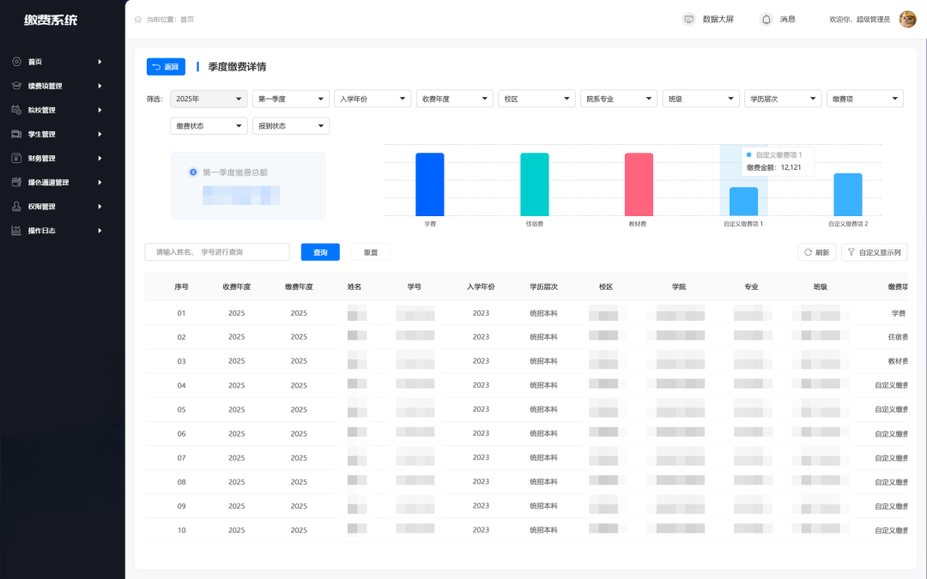927x579 pixels.
Task: Click the 返回 back button
Action: (x=166, y=67)
